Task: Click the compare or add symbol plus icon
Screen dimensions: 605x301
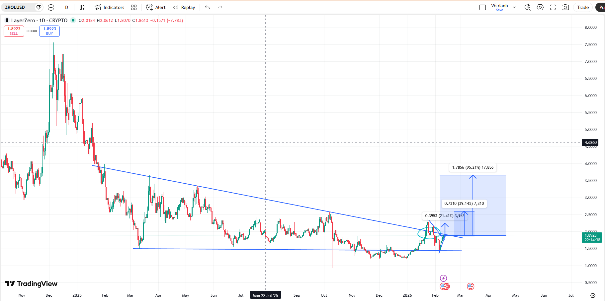Action: click(51, 7)
